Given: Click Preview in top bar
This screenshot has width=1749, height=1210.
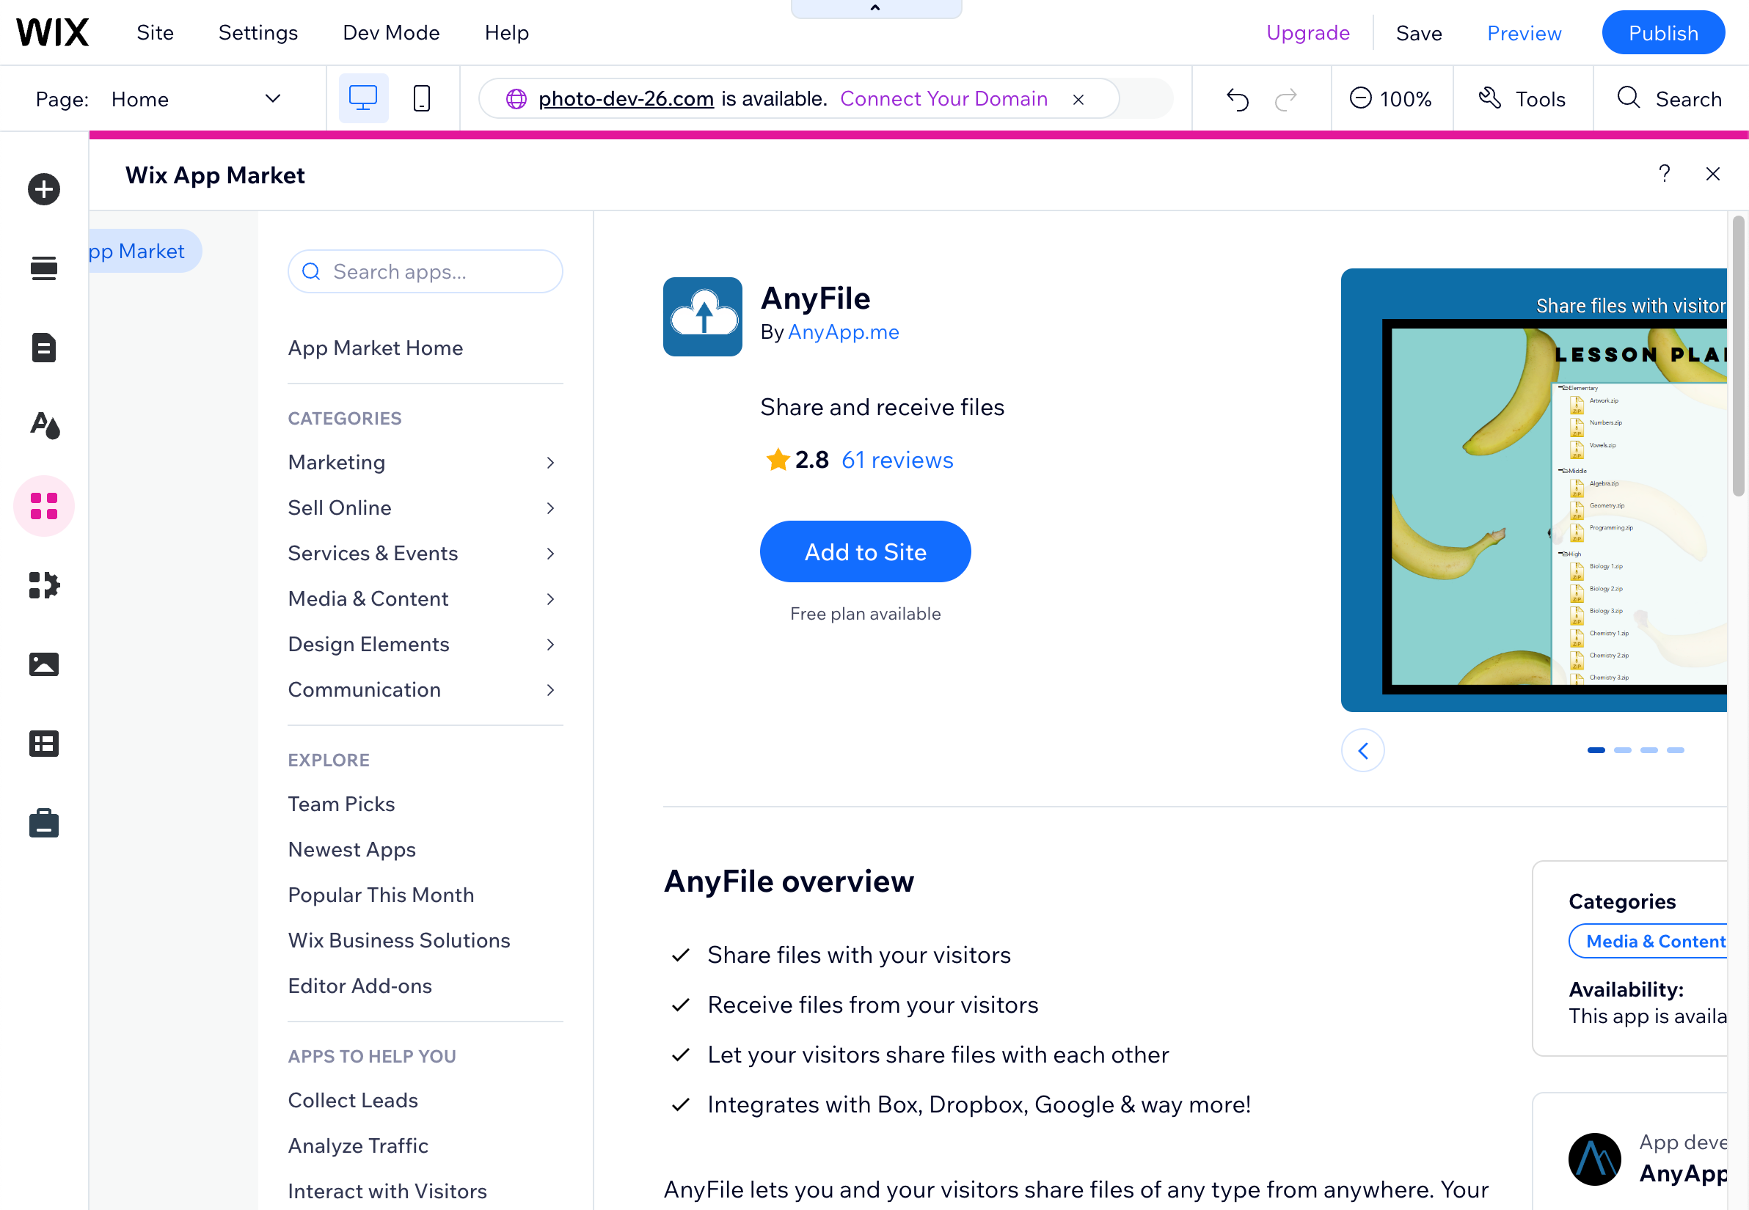Looking at the screenshot, I should 1524,32.
